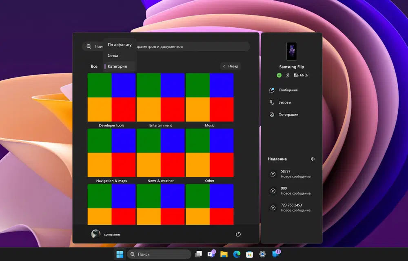Click the battery icon showing 66 %

[296, 75]
